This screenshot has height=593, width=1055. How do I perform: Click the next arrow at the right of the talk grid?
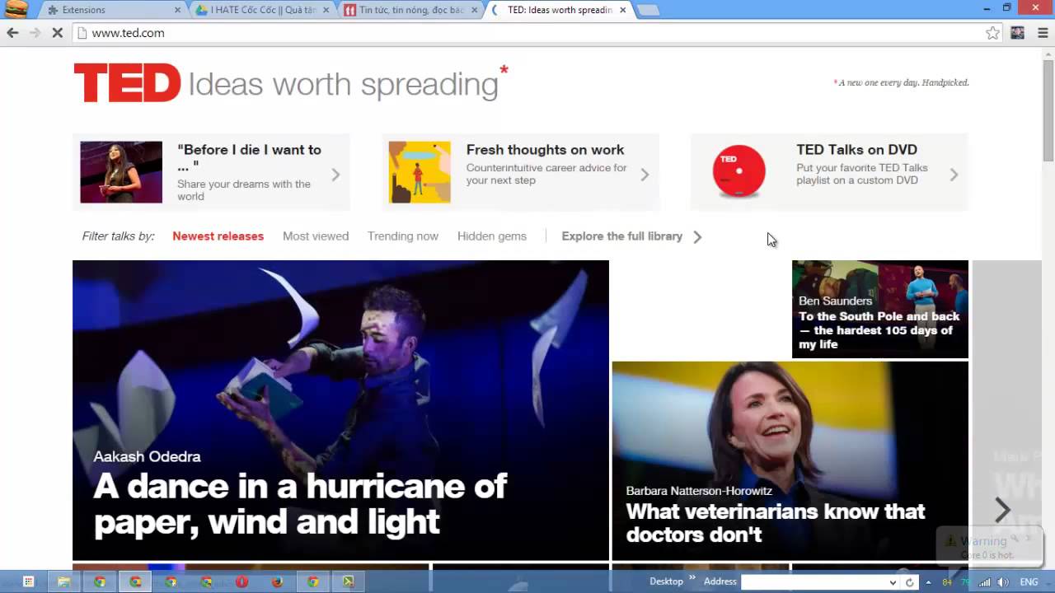pyautogui.click(x=1002, y=510)
